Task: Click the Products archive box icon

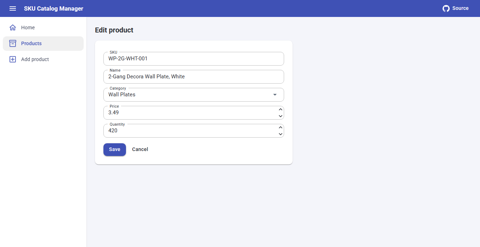Action: point(13,43)
